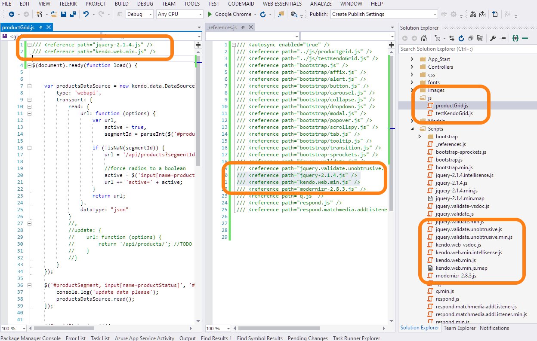Open the Package Manager Console tab
This screenshot has height=341, width=537.
click(x=31, y=338)
